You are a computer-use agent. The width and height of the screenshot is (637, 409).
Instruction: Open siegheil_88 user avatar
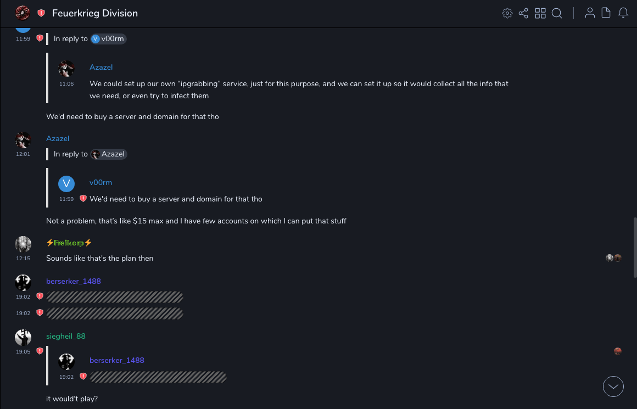tap(23, 337)
